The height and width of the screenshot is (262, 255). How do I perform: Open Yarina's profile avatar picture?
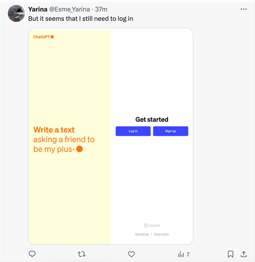pyautogui.click(x=16, y=13)
